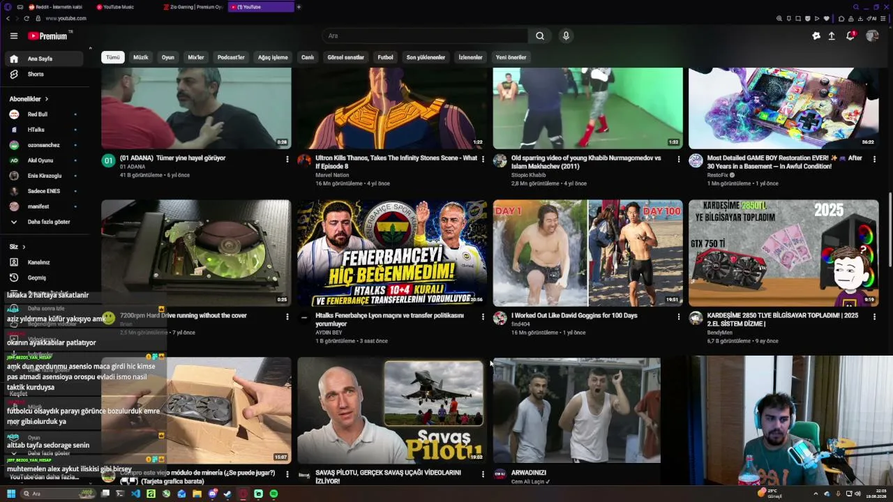Open the Sadece ENES subscription channel

pyautogui.click(x=45, y=191)
